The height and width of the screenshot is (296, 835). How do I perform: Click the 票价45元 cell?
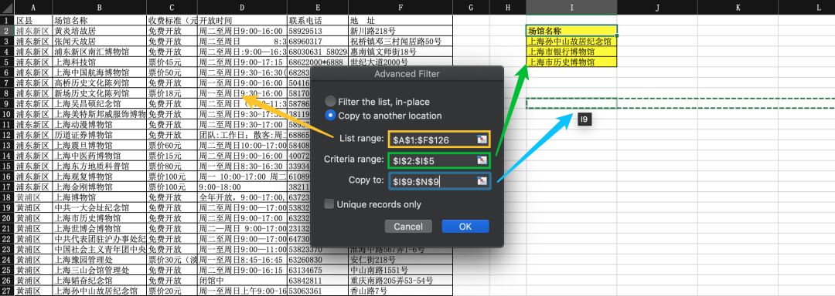(x=172, y=62)
